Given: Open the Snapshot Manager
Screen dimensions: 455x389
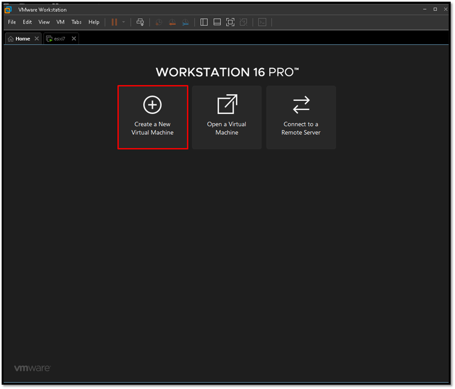Looking at the screenshot, I should point(185,22).
